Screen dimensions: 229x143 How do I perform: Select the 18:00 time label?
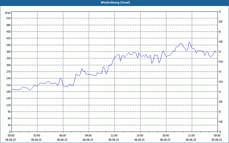click(166, 135)
